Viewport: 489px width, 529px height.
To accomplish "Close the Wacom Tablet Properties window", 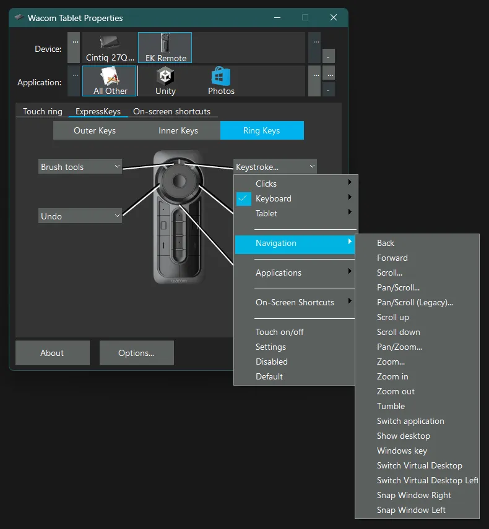I will tap(334, 17).
